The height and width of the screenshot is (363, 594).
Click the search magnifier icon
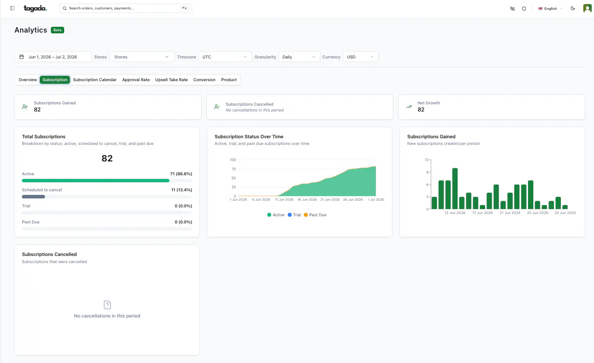(x=65, y=8)
